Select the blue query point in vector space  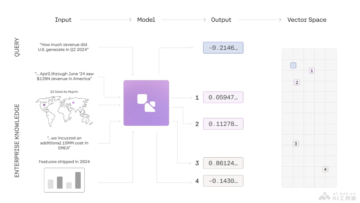(293, 65)
